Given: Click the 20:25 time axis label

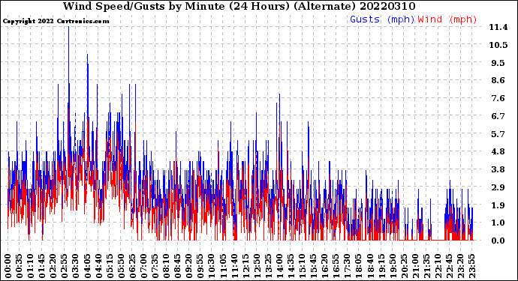Looking at the screenshot, I should [x=403, y=266].
